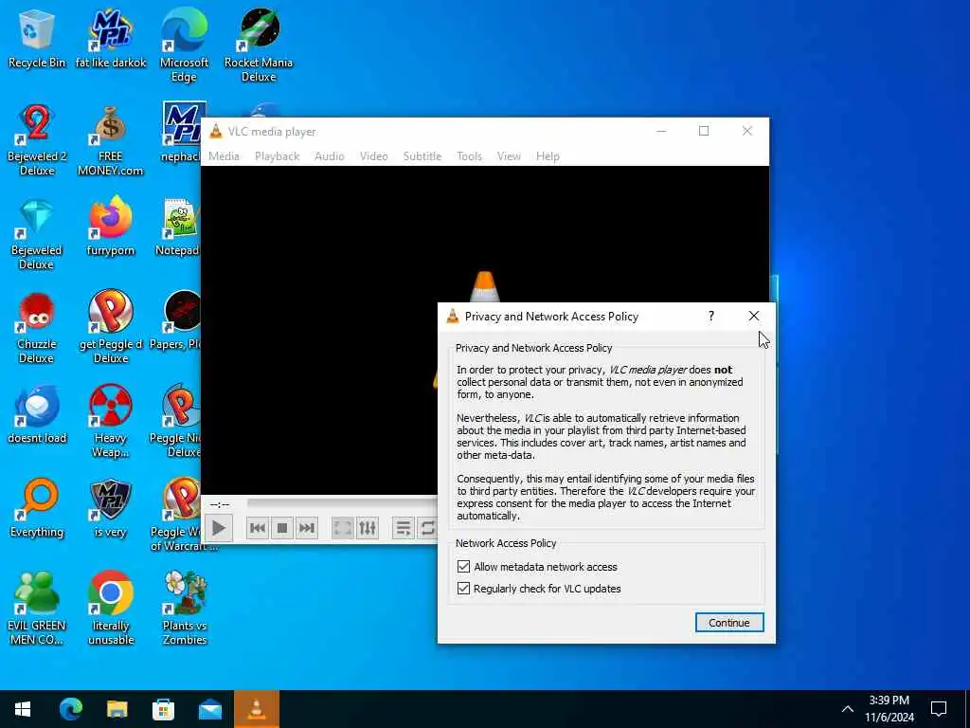Select the Microsoft Edge desktop shortcut

click(185, 45)
